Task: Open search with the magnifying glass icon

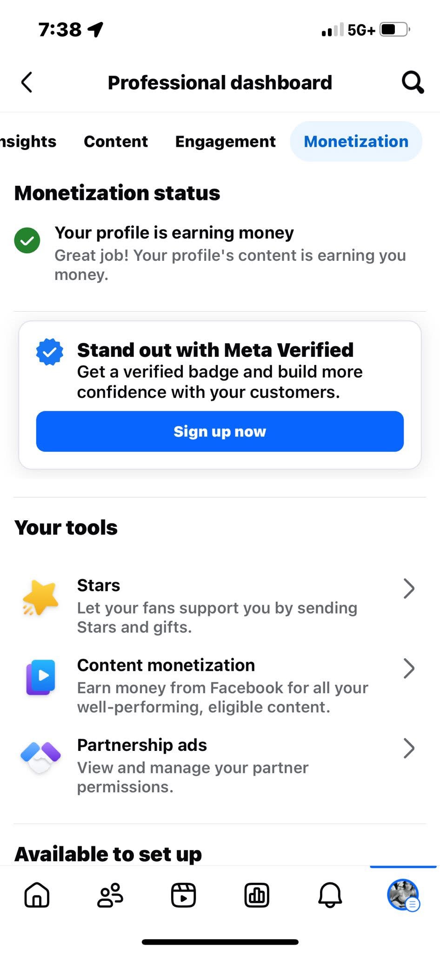Action: pyautogui.click(x=412, y=82)
